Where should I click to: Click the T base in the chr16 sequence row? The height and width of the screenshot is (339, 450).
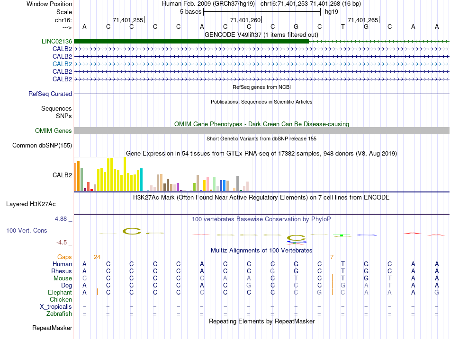click(342, 26)
